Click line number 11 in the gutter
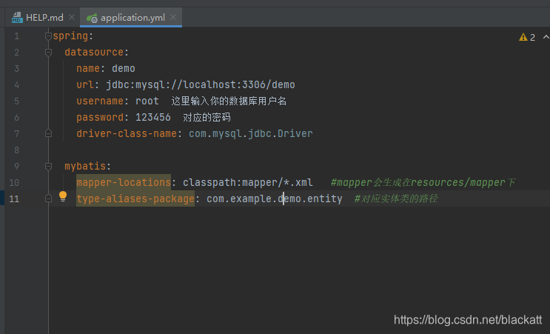550x334 pixels. 14,199
